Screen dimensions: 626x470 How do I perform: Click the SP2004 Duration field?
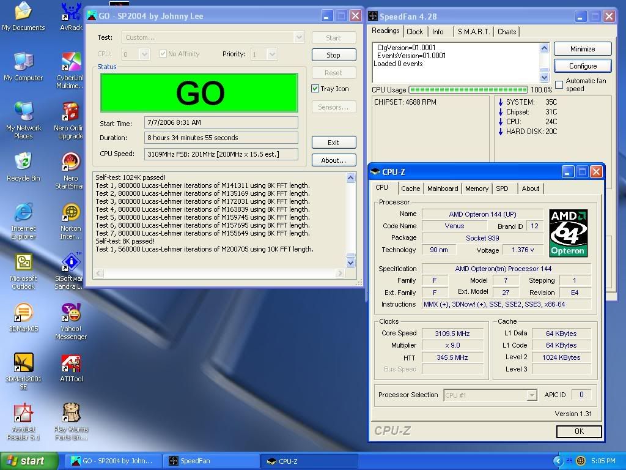click(221, 138)
